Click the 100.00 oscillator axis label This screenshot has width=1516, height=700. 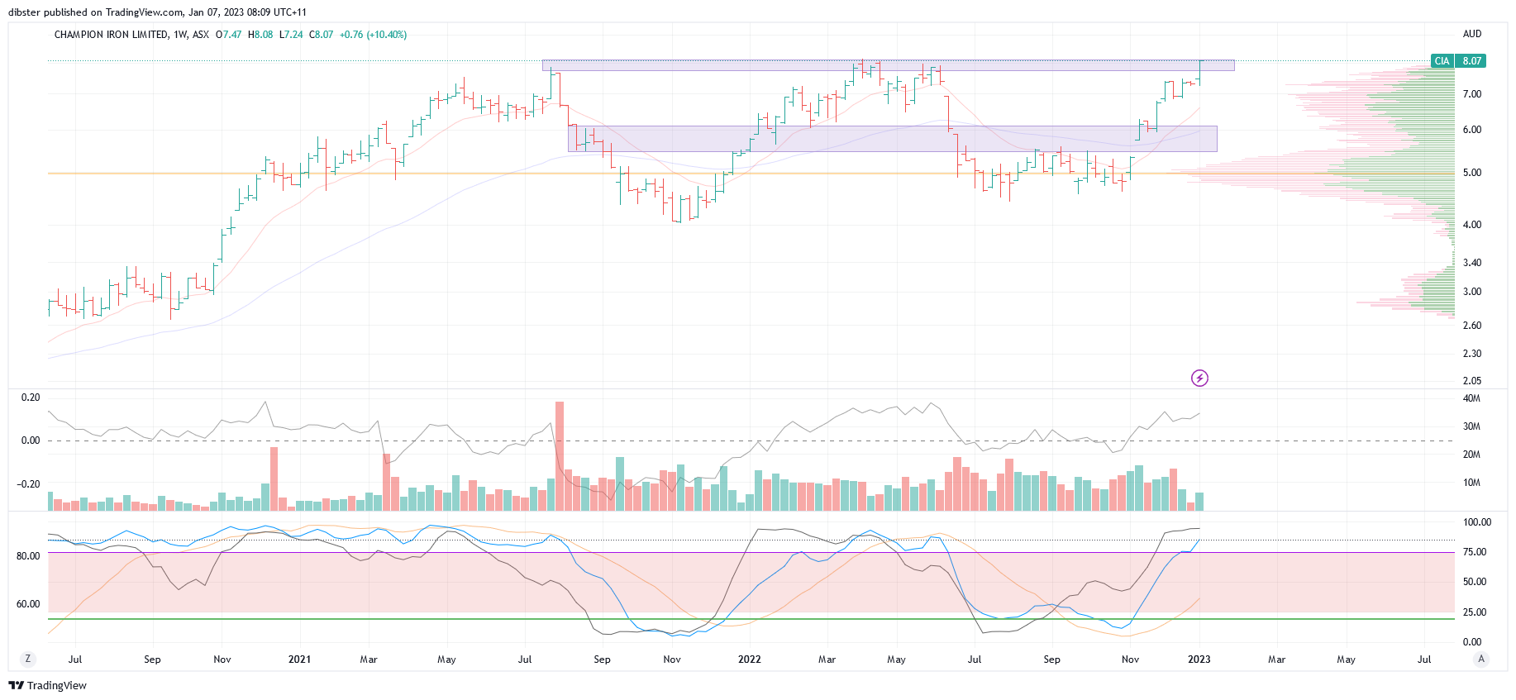(1477, 522)
